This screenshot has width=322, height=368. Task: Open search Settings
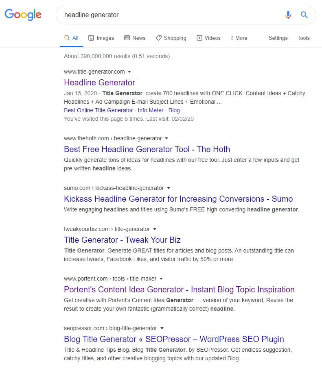(278, 38)
